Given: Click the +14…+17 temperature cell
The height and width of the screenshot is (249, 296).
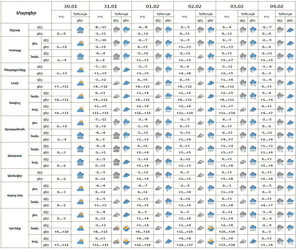Looking at the screenshot, I should pos(184,245).
